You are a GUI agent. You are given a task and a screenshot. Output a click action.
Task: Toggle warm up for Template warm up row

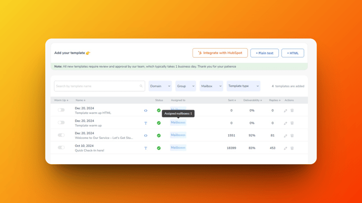tap(61, 122)
